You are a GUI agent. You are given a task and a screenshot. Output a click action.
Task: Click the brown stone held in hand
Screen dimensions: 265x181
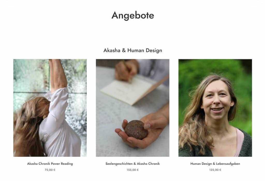(x=136, y=129)
